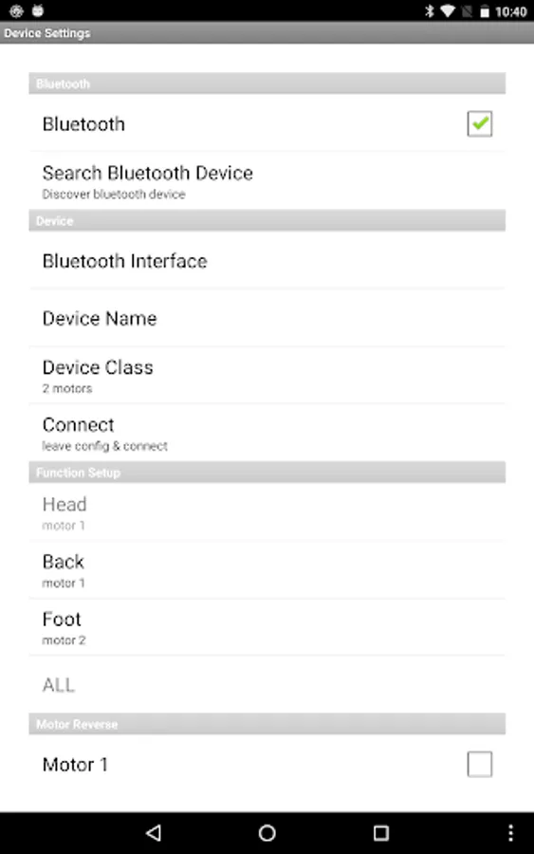Open recent apps square icon

coord(381,832)
